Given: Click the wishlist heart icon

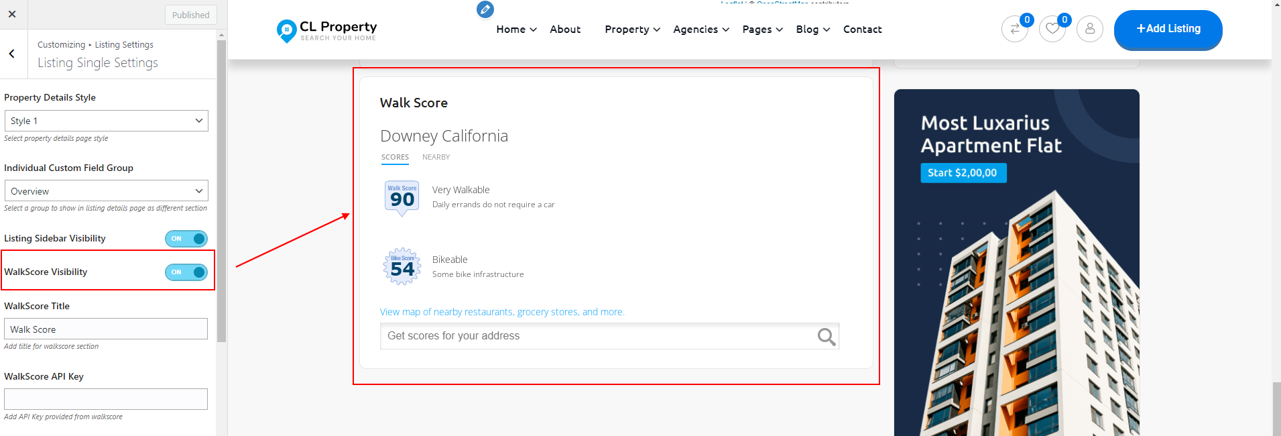Looking at the screenshot, I should (1052, 29).
